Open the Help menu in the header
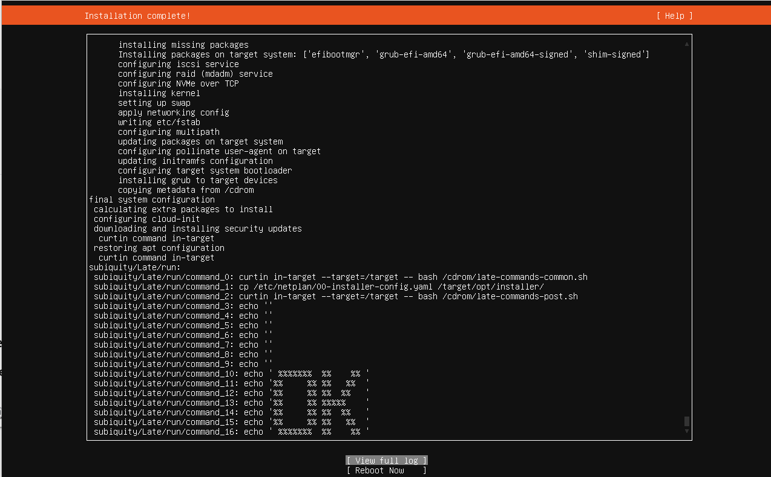771x477 pixels. pos(674,16)
